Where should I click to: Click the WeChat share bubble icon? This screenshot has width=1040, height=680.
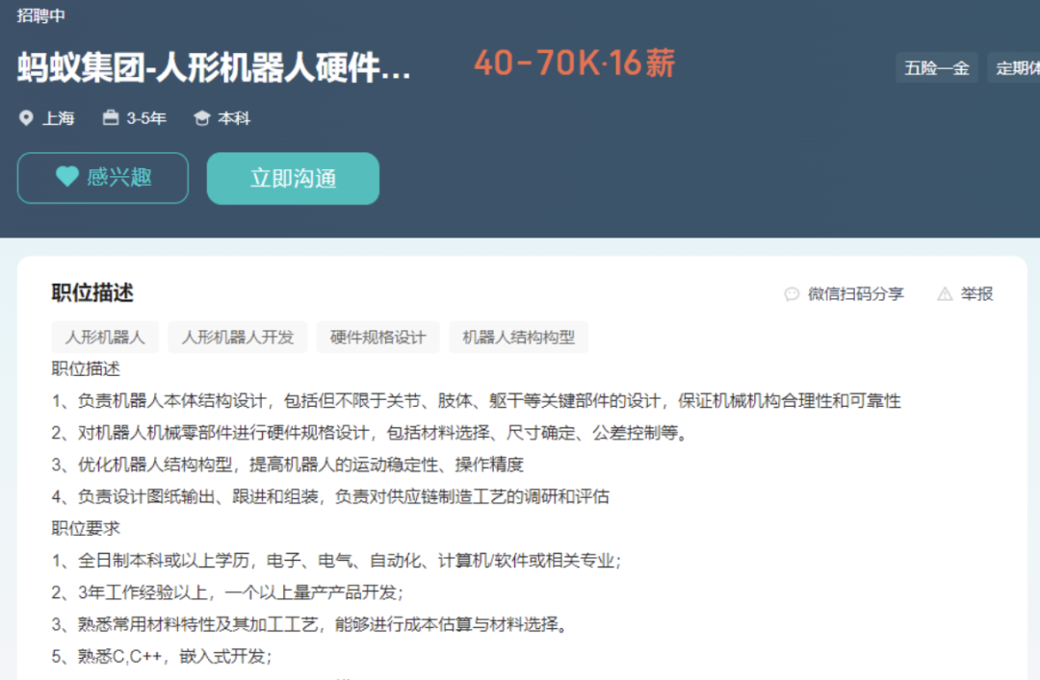pos(792,294)
